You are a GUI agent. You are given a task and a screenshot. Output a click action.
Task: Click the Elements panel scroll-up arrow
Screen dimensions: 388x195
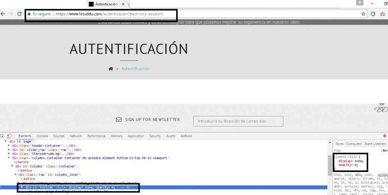[x=330, y=142]
